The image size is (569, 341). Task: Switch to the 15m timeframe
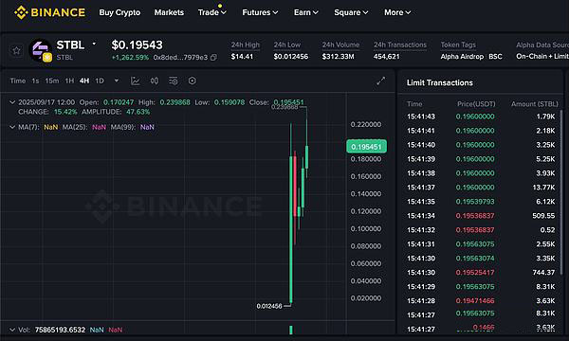(52, 81)
